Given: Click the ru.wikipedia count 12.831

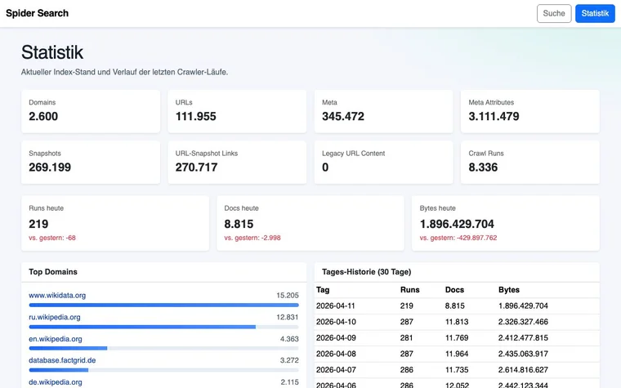Looking at the screenshot, I should (288, 317).
